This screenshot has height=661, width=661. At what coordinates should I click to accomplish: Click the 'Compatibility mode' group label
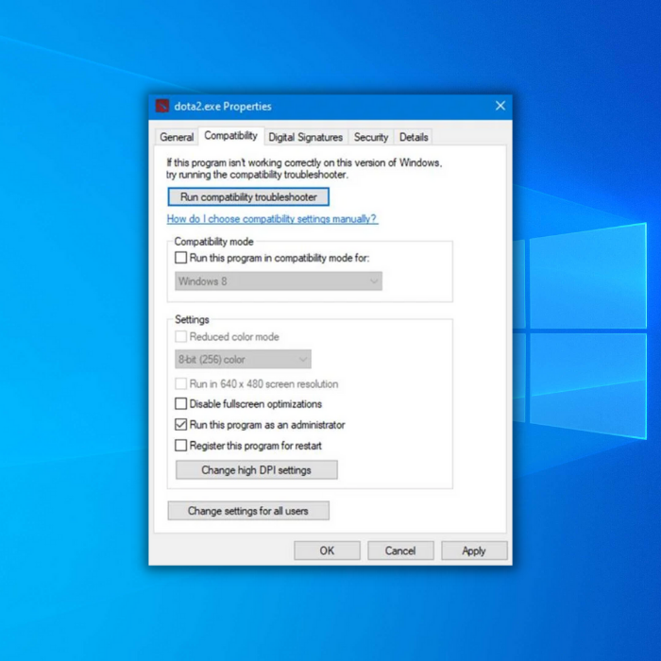pos(213,242)
